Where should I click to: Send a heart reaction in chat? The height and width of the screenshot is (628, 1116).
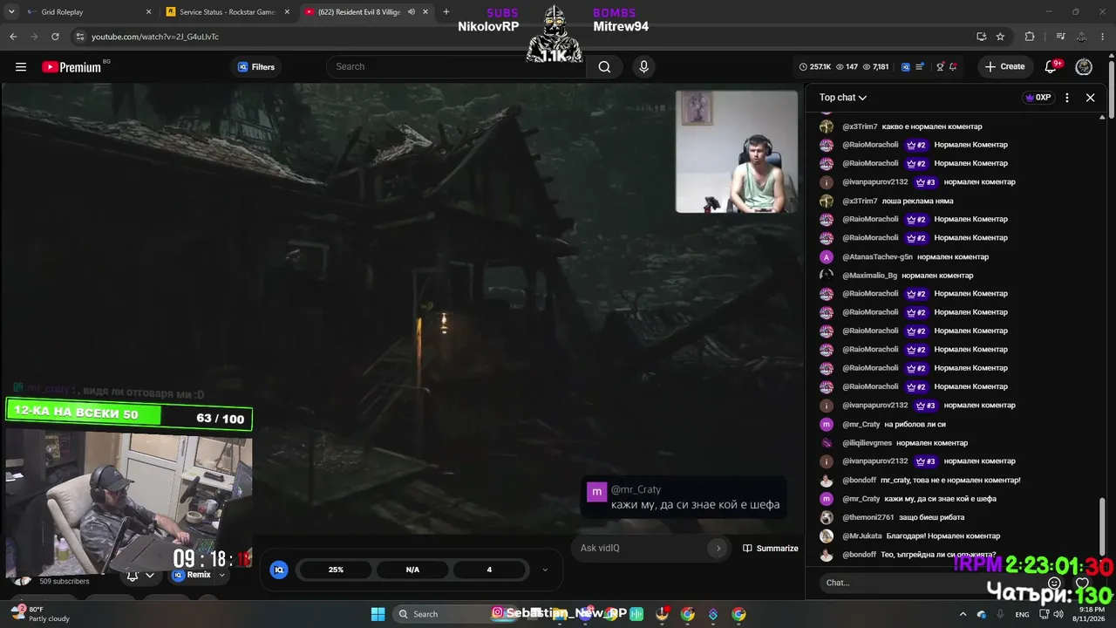coord(1082,583)
